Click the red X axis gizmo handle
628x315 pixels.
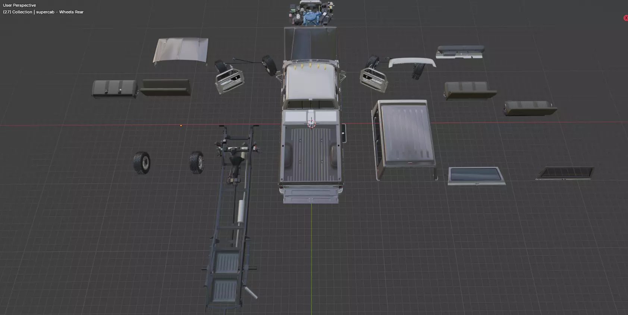(x=626, y=18)
